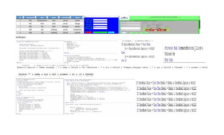Select the cell "Budi" in Nama column
The width and height of the screenshot is (224, 135).
tap(42, 30)
